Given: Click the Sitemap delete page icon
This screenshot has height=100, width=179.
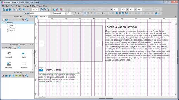Looking at the screenshot, I should [x=23, y=20].
